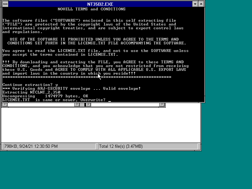The width and height of the screenshot is (252, 189).
Task: Click the "Total 12 file(s) (3.47MB)" status field
Action: [x=148, y=146]
